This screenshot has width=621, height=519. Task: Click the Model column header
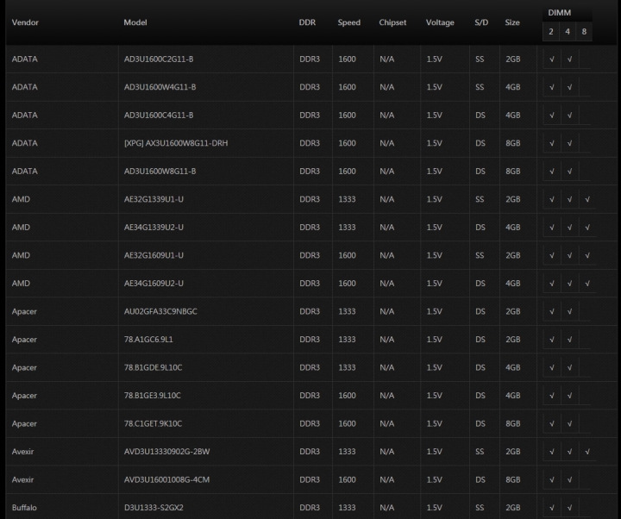point(135,22)
